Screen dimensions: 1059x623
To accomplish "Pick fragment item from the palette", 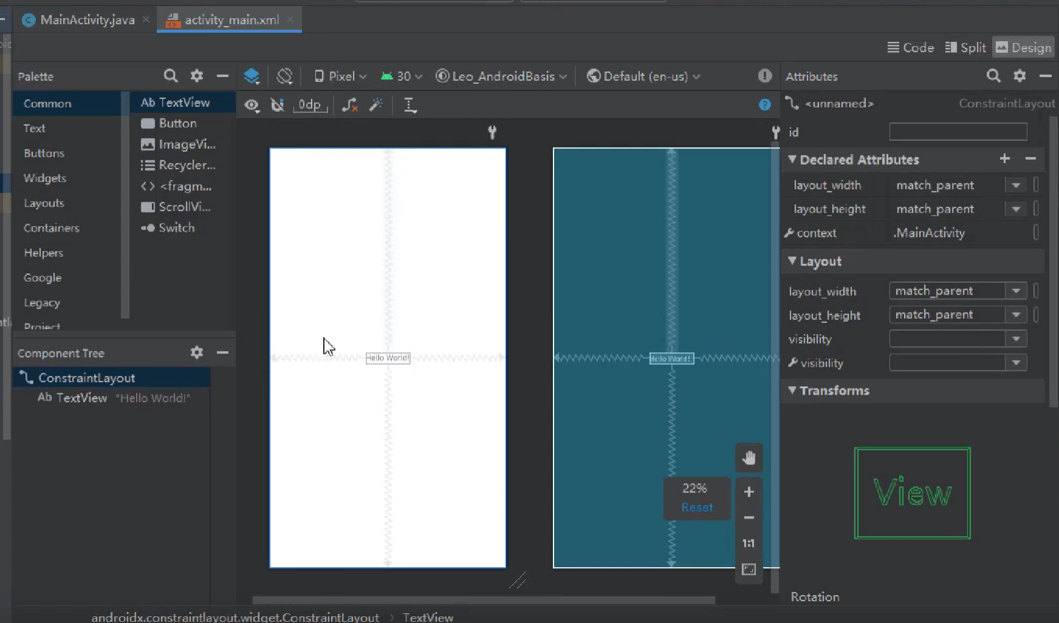I will 182,186.
